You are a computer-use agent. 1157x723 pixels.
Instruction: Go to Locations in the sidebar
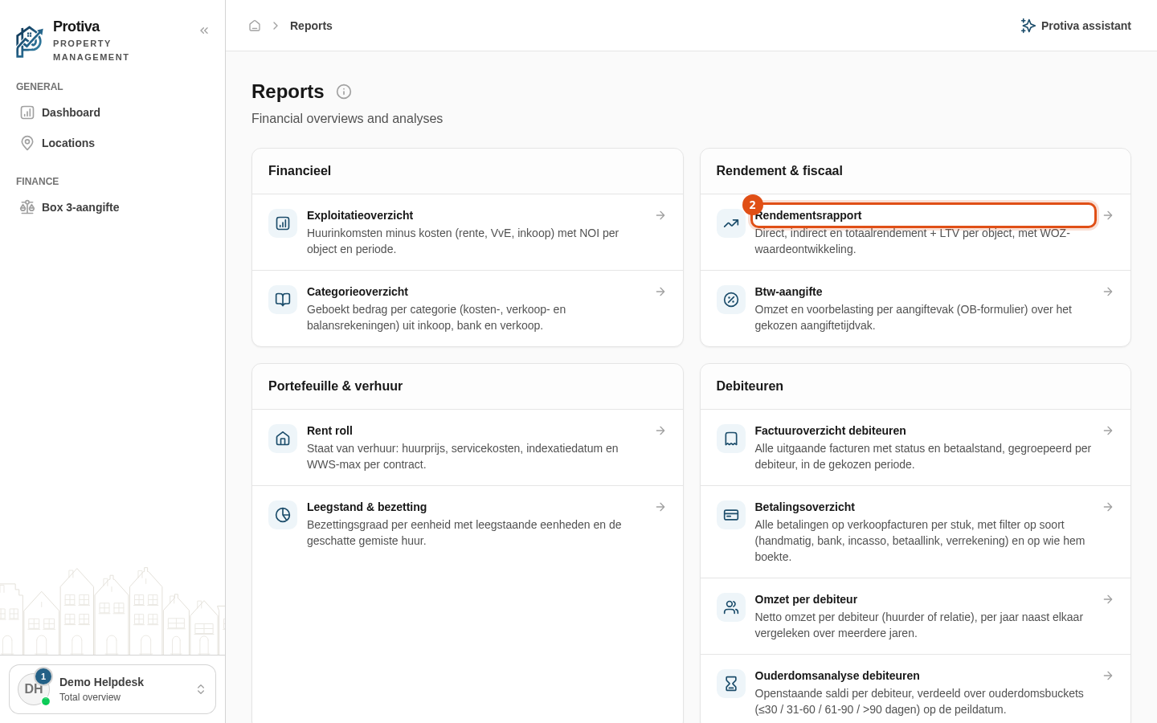click(112, 143)
